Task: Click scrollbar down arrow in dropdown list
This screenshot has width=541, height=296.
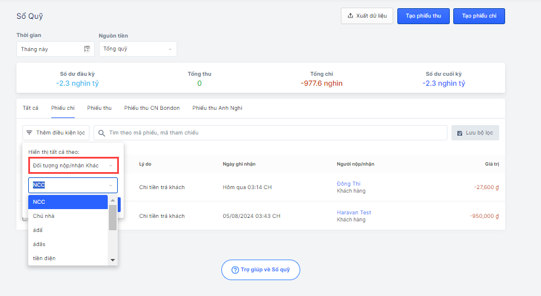Action: click(112, 260)
